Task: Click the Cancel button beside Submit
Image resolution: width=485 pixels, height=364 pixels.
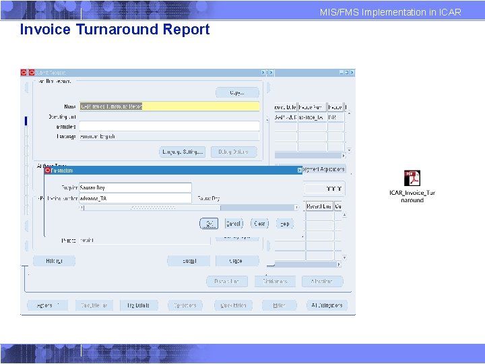Action: (237, 261)
